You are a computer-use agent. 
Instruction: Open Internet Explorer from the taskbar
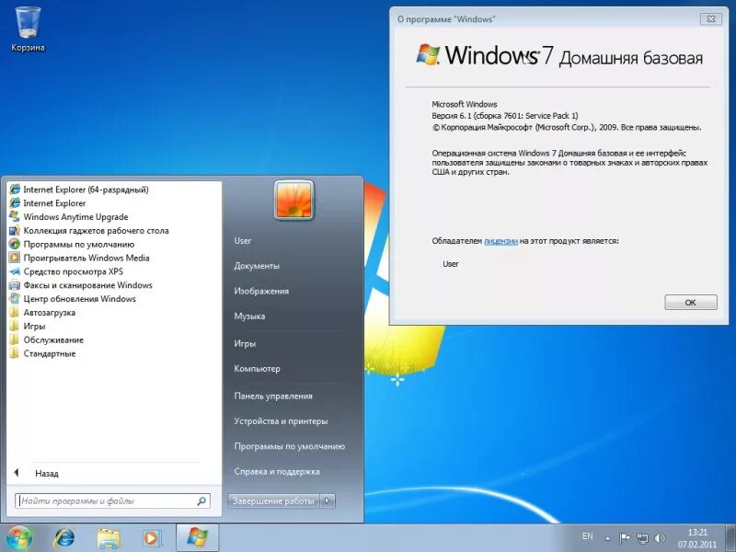(64, 538)
